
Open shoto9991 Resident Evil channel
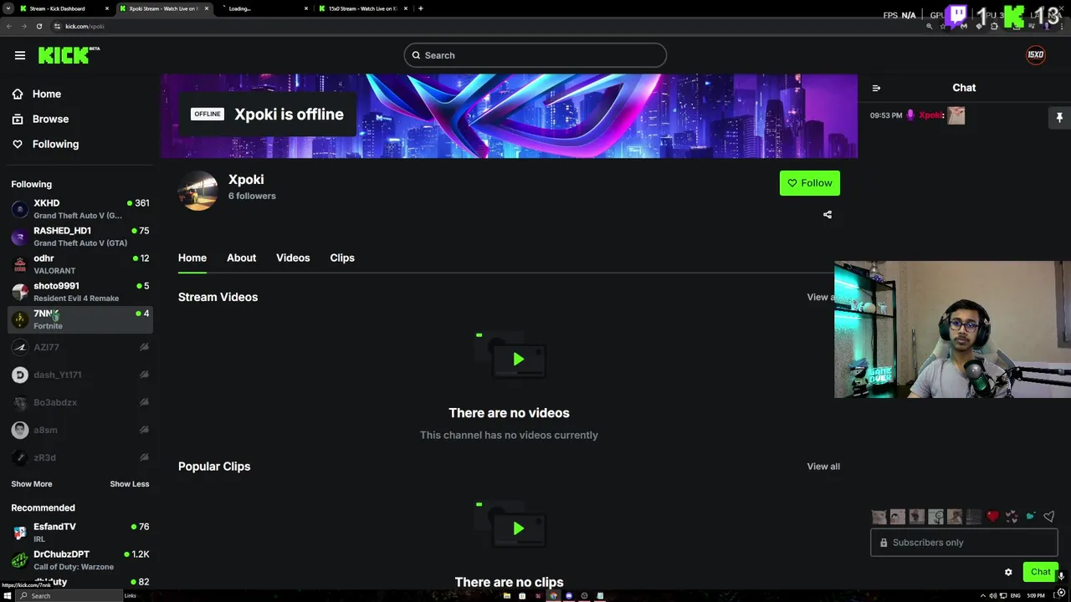(80, 292)
